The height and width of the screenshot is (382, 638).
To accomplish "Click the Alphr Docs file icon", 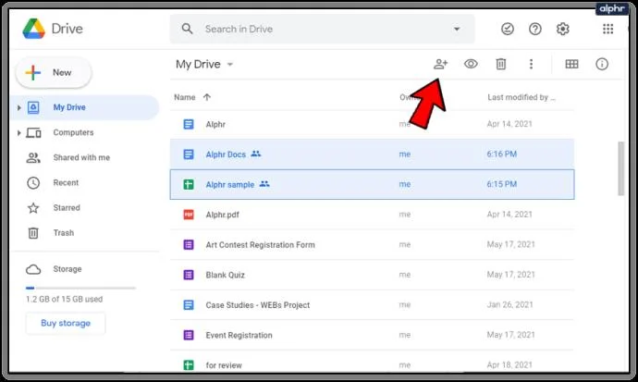I will 189,154.
